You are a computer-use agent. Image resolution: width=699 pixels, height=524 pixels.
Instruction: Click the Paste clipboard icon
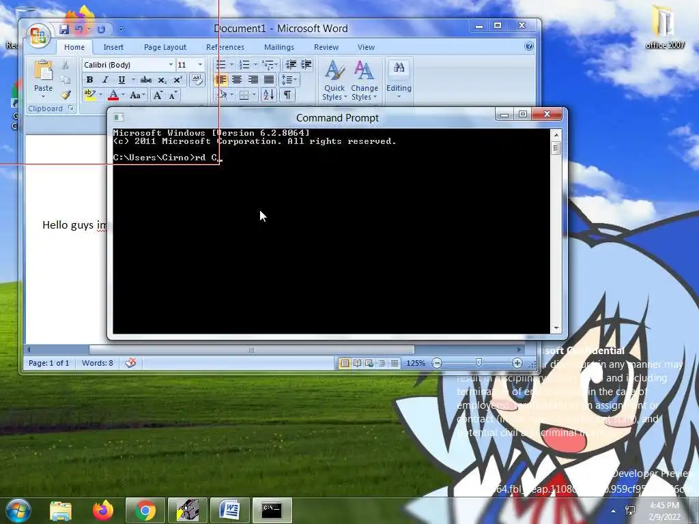(43, 71)
